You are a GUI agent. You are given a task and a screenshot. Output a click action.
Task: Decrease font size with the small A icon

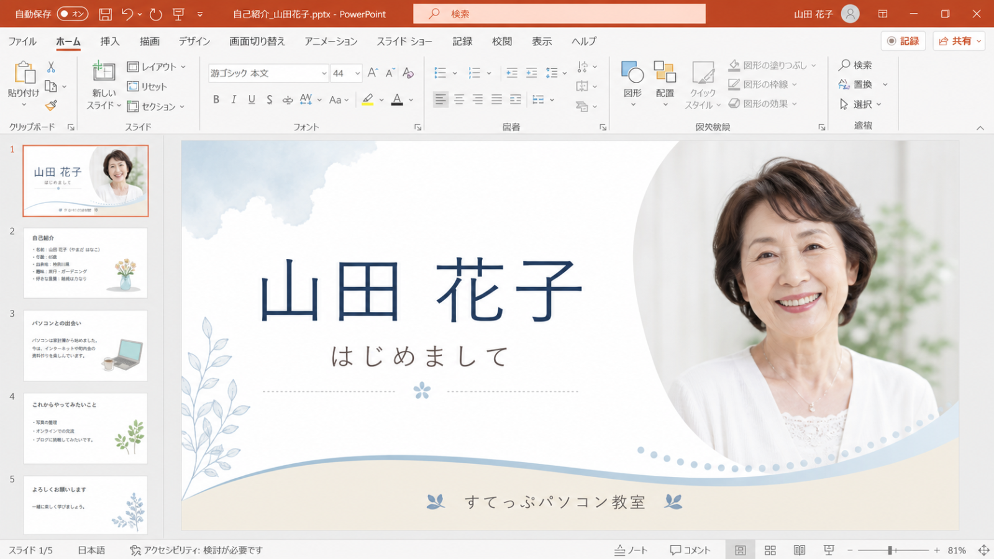[390, 73]
